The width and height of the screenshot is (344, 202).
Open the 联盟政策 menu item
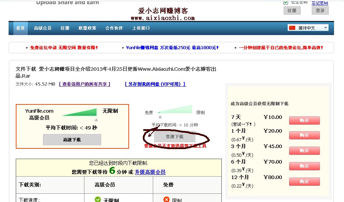(87, 28)
